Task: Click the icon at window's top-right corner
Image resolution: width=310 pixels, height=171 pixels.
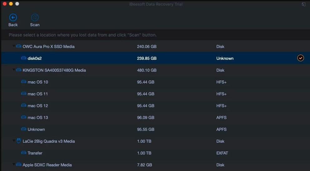Action: point(303,4)
